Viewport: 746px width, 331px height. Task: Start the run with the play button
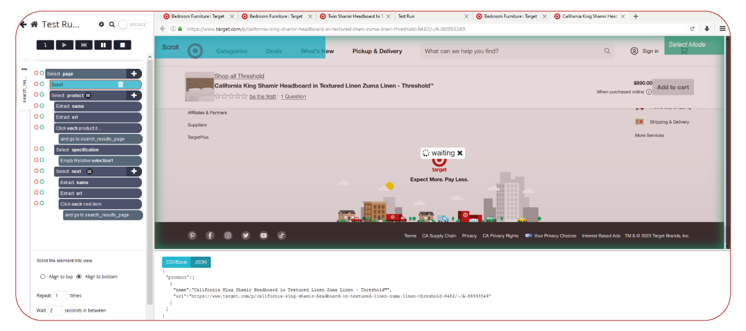pos(64,45)
